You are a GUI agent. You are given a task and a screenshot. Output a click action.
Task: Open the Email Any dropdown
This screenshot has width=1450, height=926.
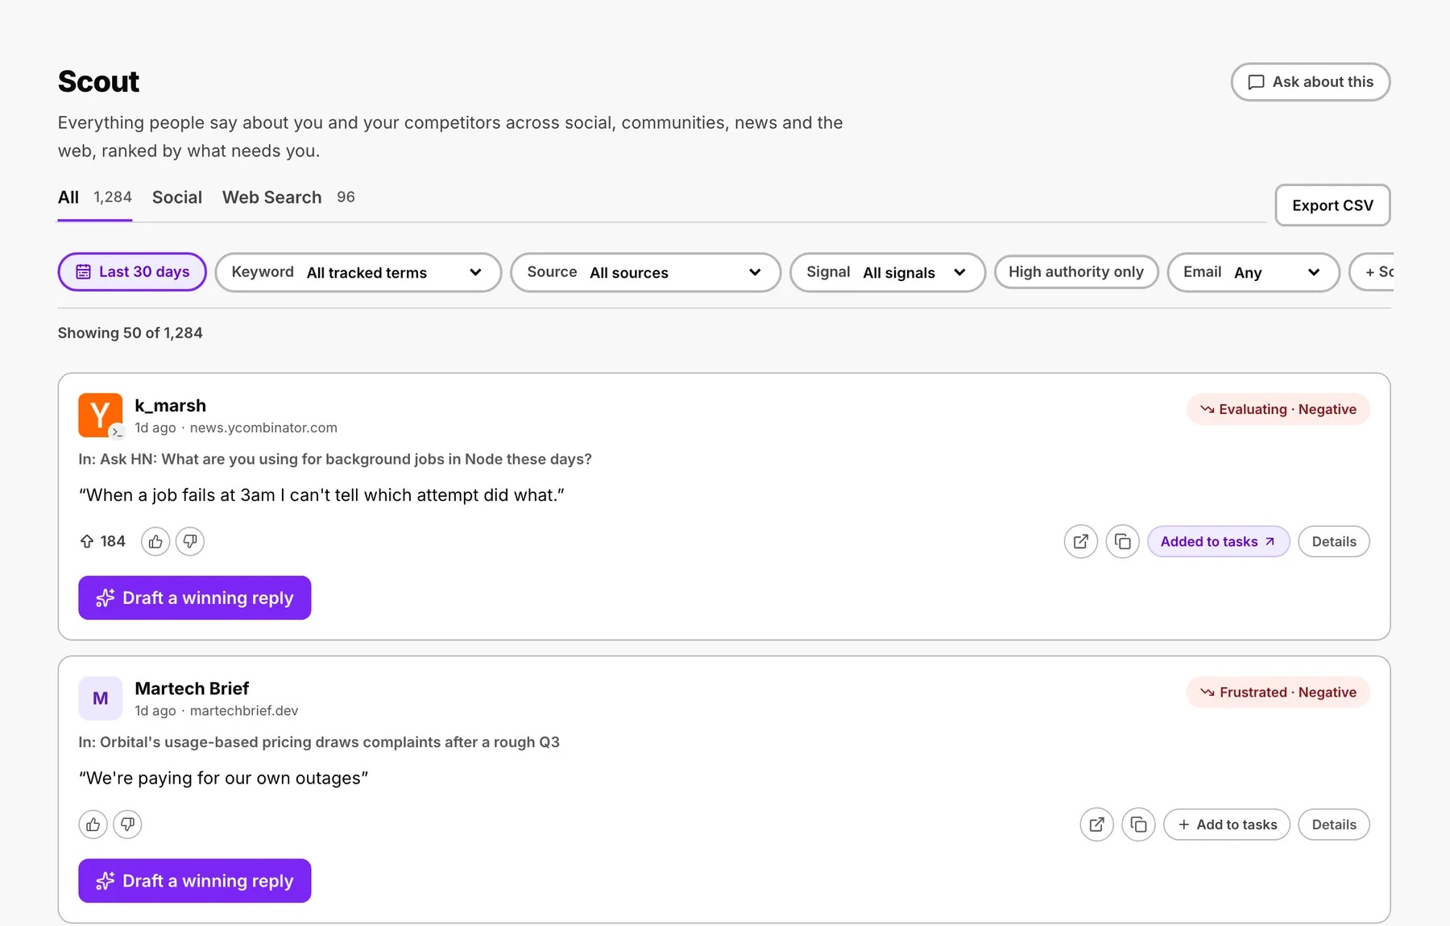point(1253,272)
